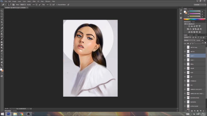Screen dimensions: 207x116
Task: Select the Brush tool in toolbox
Action: [x=2, y=31]
